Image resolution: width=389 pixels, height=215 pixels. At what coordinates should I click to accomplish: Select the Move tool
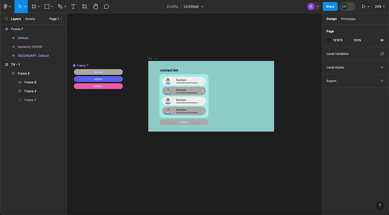19,7
